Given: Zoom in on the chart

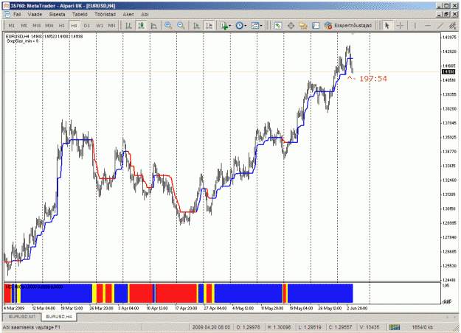Looking at the screenshot, I should tap(168, 26).
